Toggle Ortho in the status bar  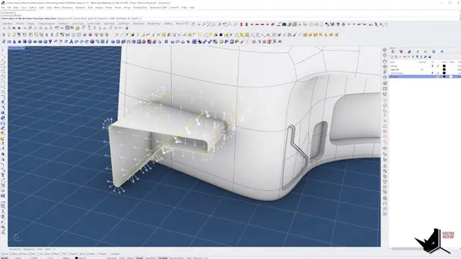coord(122,258)
